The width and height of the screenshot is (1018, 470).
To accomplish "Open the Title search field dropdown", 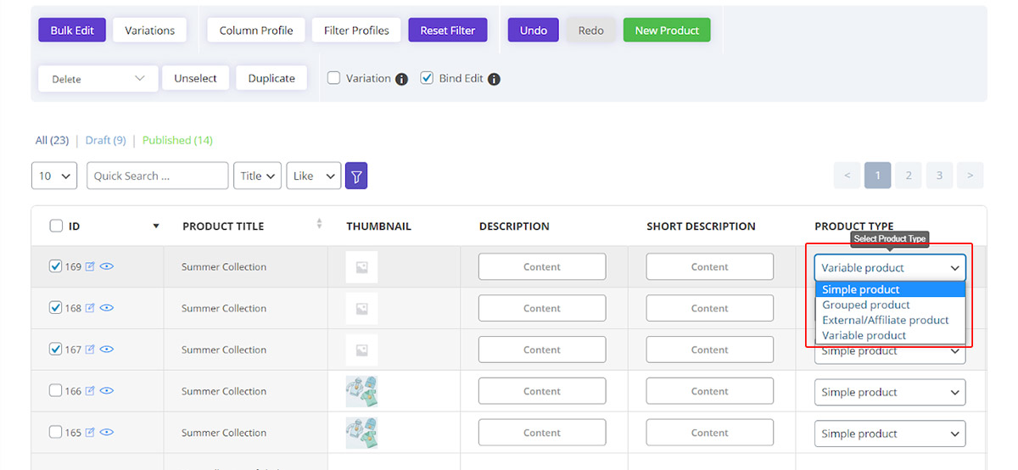I will pos(258,176).
